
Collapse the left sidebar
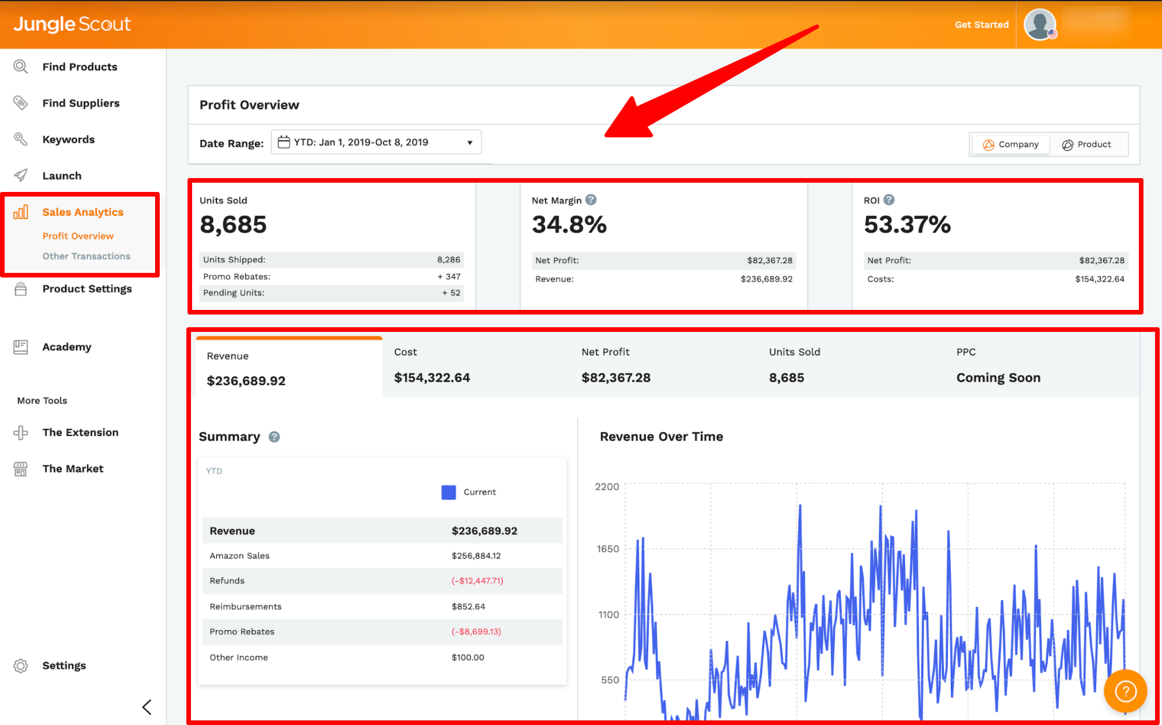tap(147, 706)
